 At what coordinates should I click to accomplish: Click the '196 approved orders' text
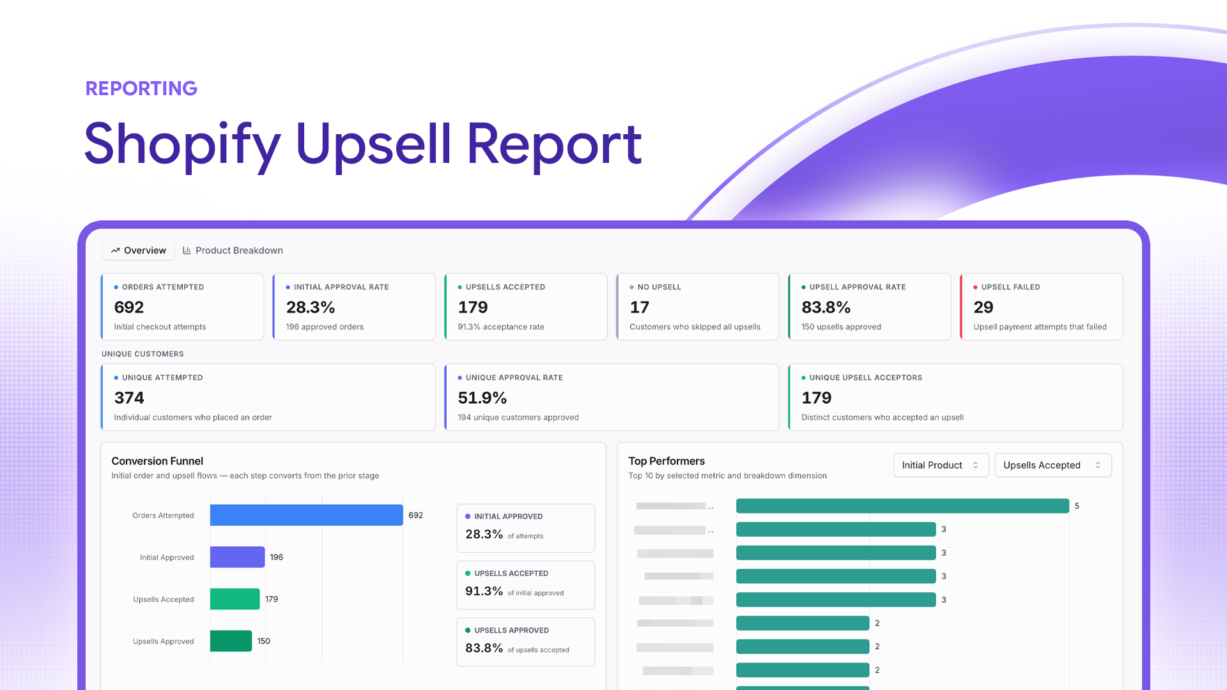[x=325, y=326]
